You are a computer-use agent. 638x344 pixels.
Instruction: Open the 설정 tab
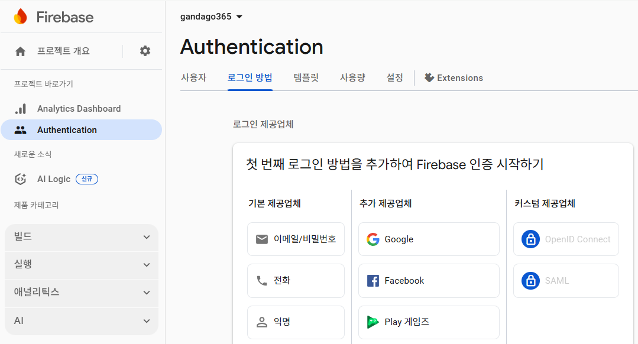click(394, 77)
